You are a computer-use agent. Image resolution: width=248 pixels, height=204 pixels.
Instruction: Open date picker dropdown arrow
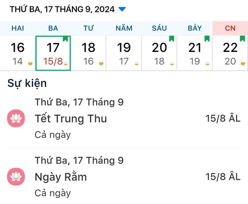click(x=122, y=9)
